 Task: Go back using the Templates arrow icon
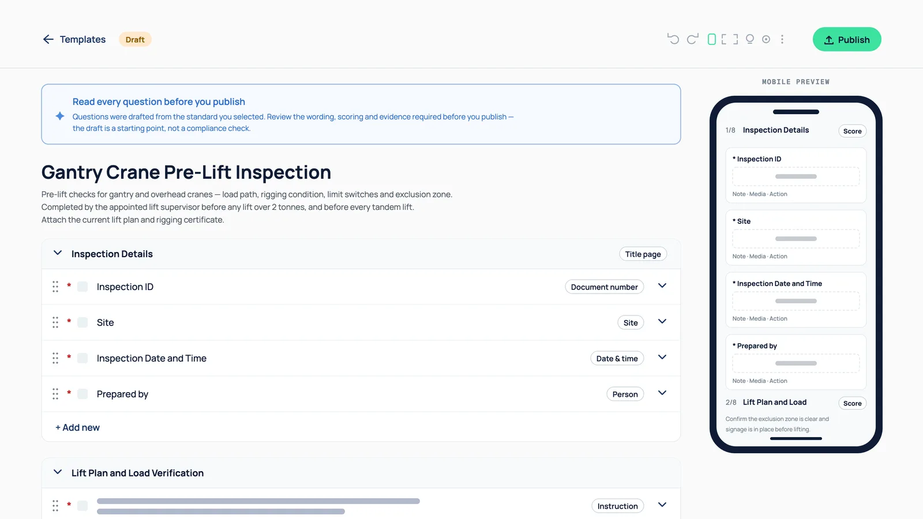click(48, 39)
